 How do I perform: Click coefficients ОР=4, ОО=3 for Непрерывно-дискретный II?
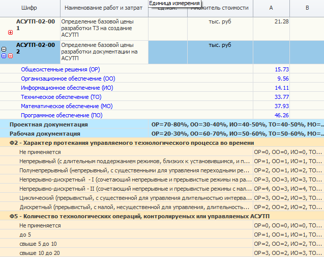(x=288, y=189)
